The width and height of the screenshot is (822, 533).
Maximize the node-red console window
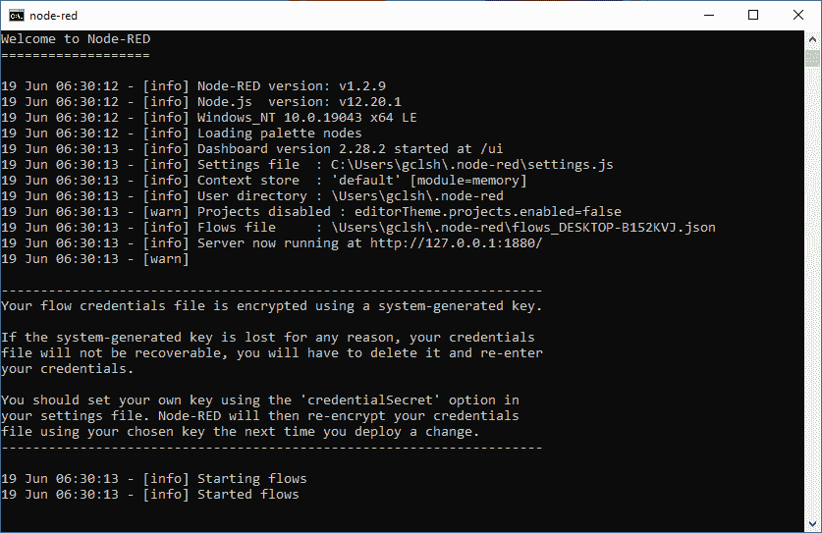point(753,15)
